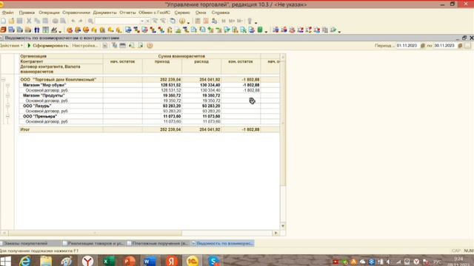Screen dimensions: 474x266
Task: Click the Copy toolbar icon
Action: click(x=37, y=21)
